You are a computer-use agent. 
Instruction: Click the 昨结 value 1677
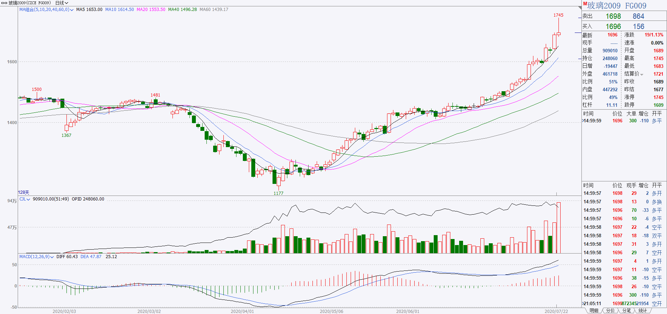[x=659, y=89]
